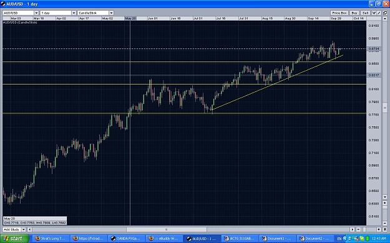The width and height of the screenshot is (390, 243).
Task: Click the EN language indicator in tray
Action: [x=339, y=239]
